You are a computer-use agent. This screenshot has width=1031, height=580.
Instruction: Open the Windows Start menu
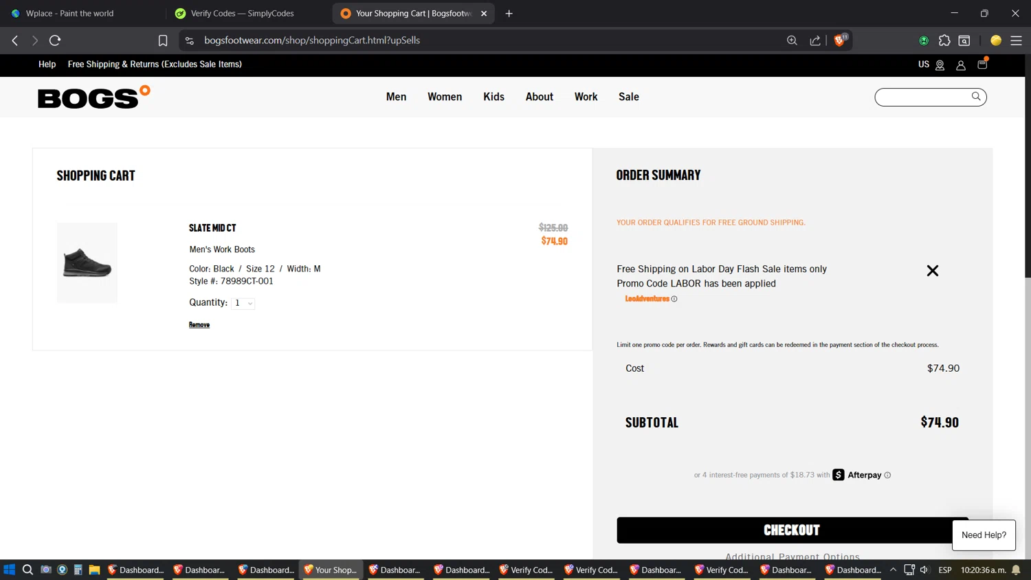(10, 570)
